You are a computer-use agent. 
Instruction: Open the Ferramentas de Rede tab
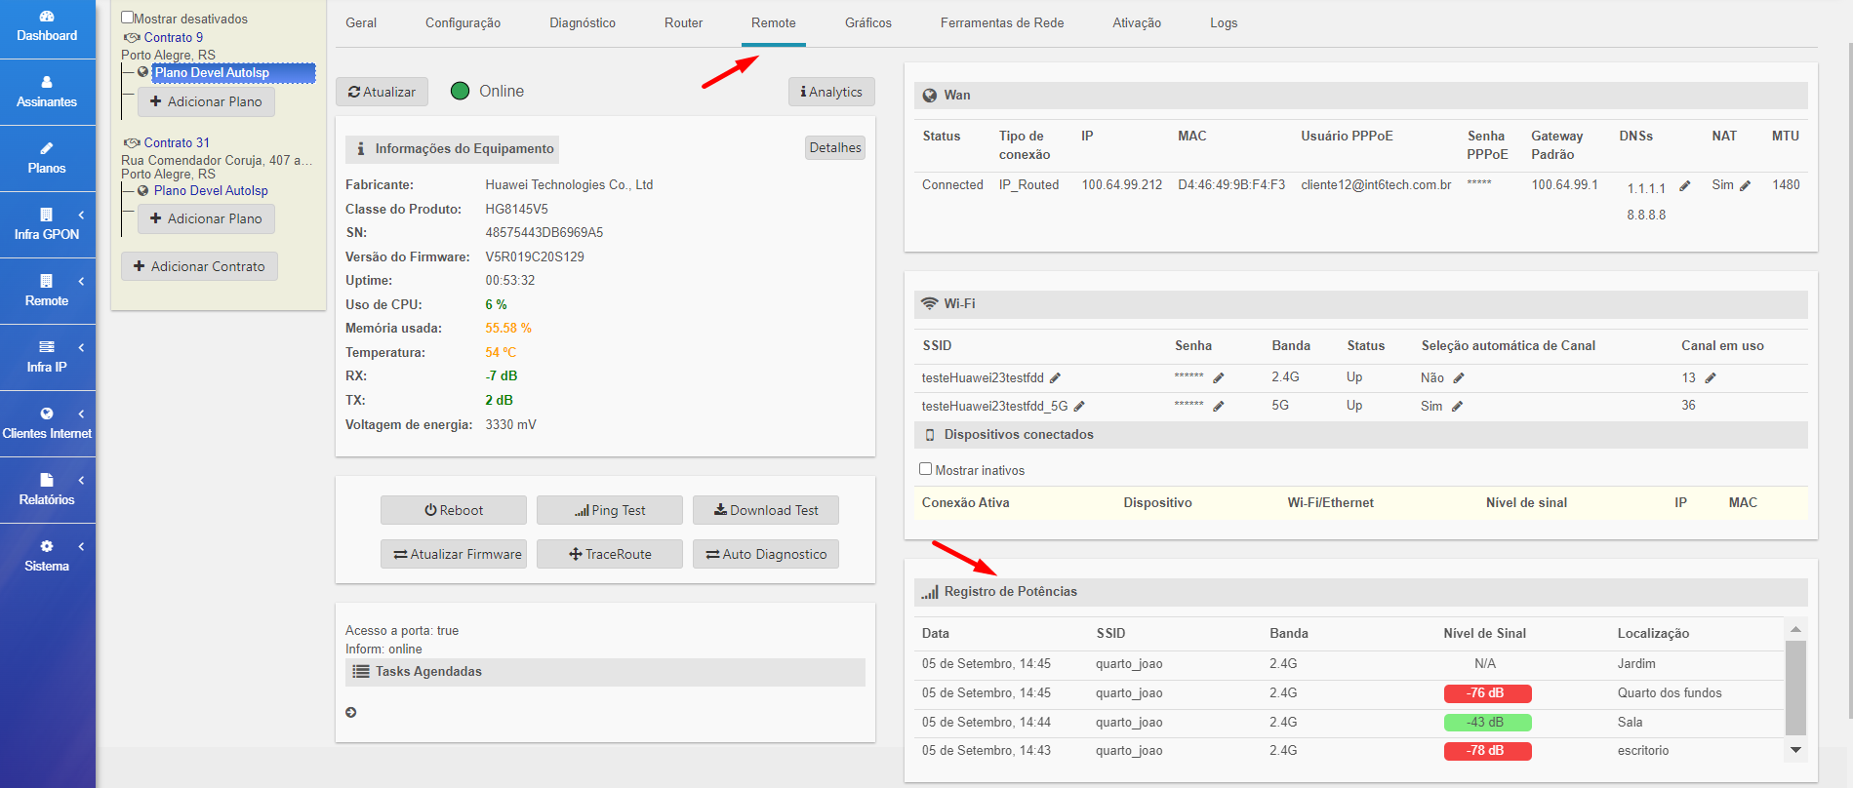pos(1001,22)
